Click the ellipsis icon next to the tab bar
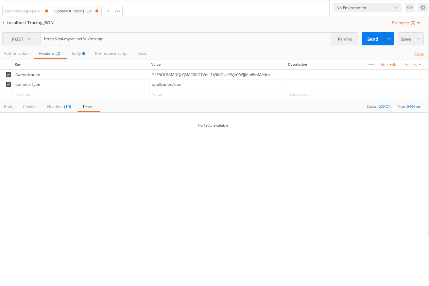 click(x=118, y=11)
